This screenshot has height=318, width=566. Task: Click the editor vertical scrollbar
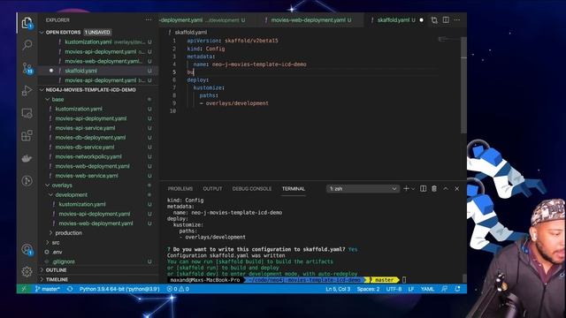tap(463, 85)
